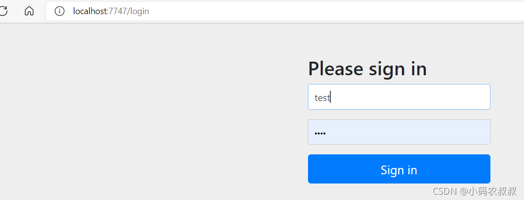524x200 pixels.
Task: Click empty space inside the password field
Action: click(408, 132)
